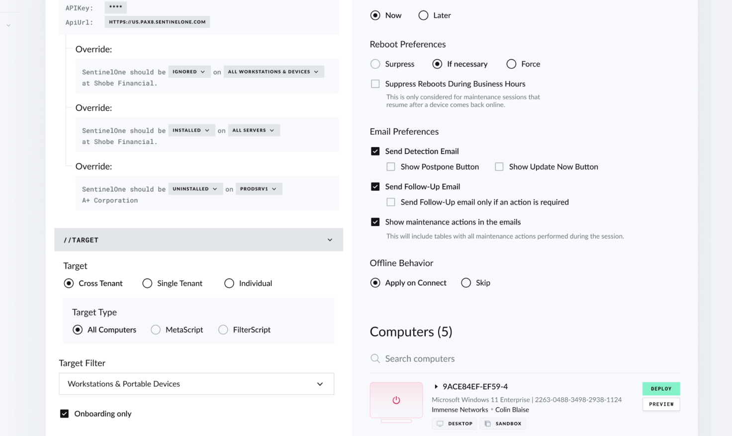This screenshot has width=732, height=436.
Task: Click the Search computers field
Action: 525,359
